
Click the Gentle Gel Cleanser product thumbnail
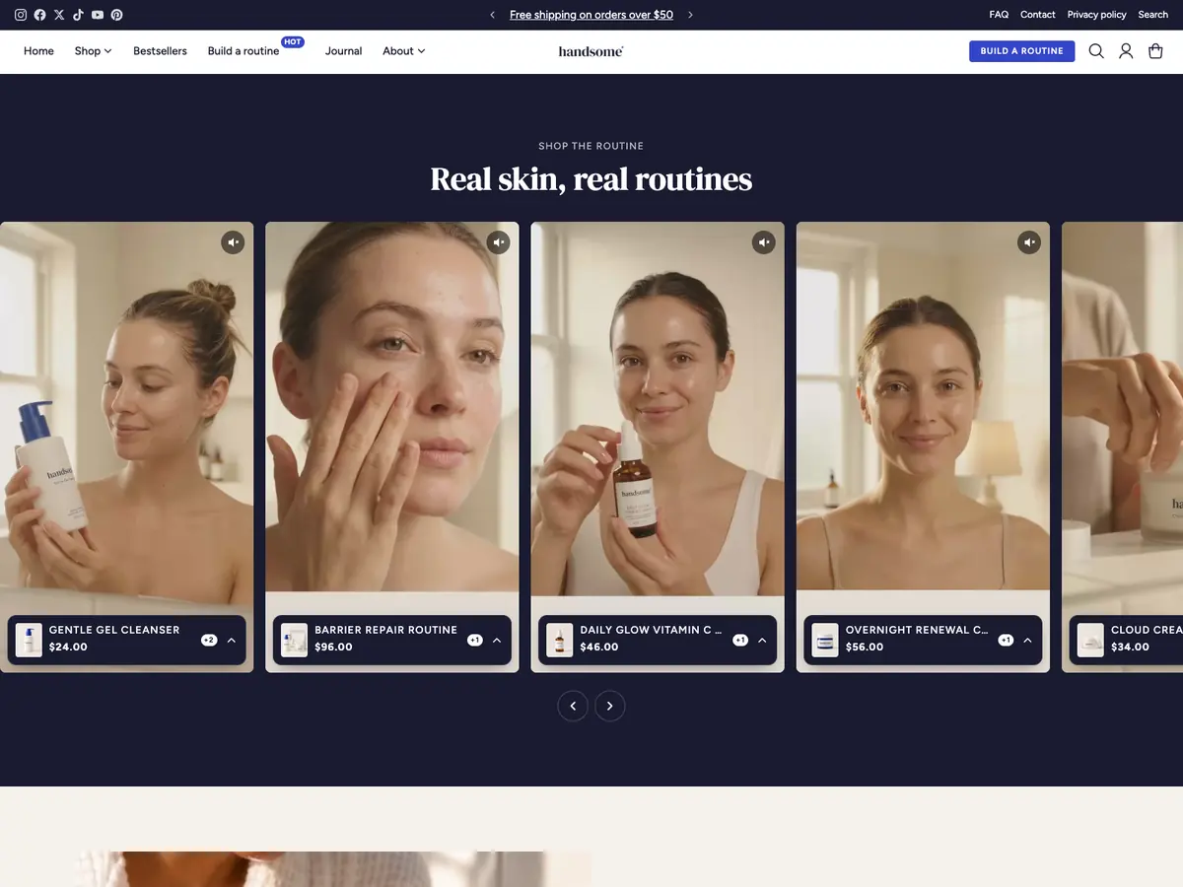(x=29, y=640)
